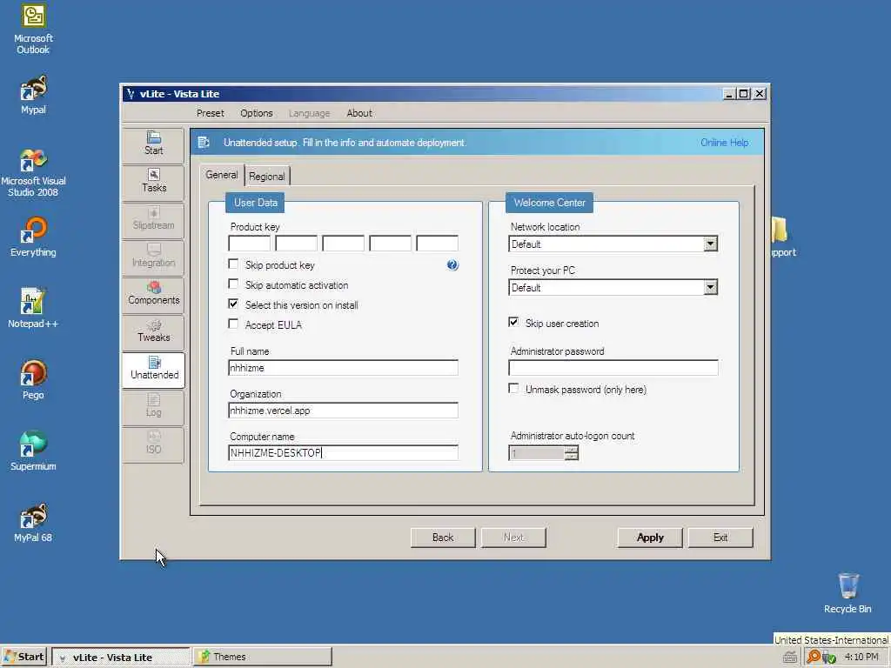Click the Exit button

(x=720, y=538)
